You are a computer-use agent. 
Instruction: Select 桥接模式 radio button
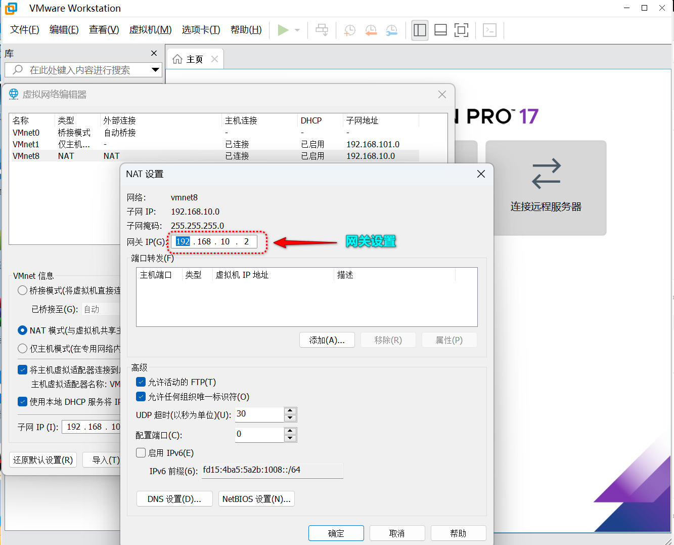pyautogui.click(x=22, y=290)
